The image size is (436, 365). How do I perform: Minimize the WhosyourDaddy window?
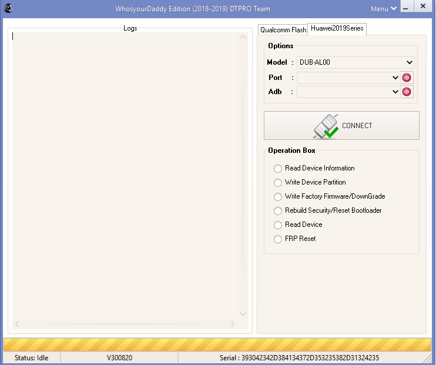407,6
